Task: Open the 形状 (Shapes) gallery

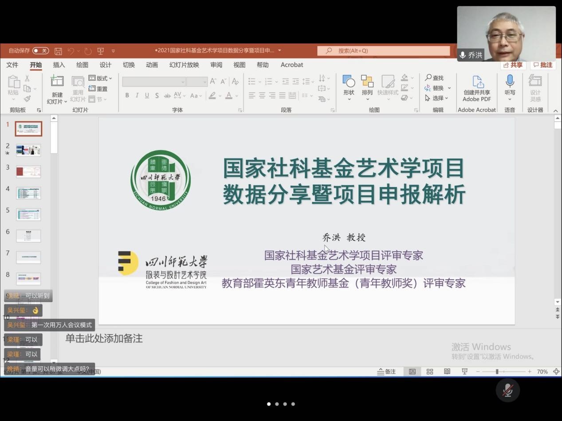Action: (x=349, y=88)
